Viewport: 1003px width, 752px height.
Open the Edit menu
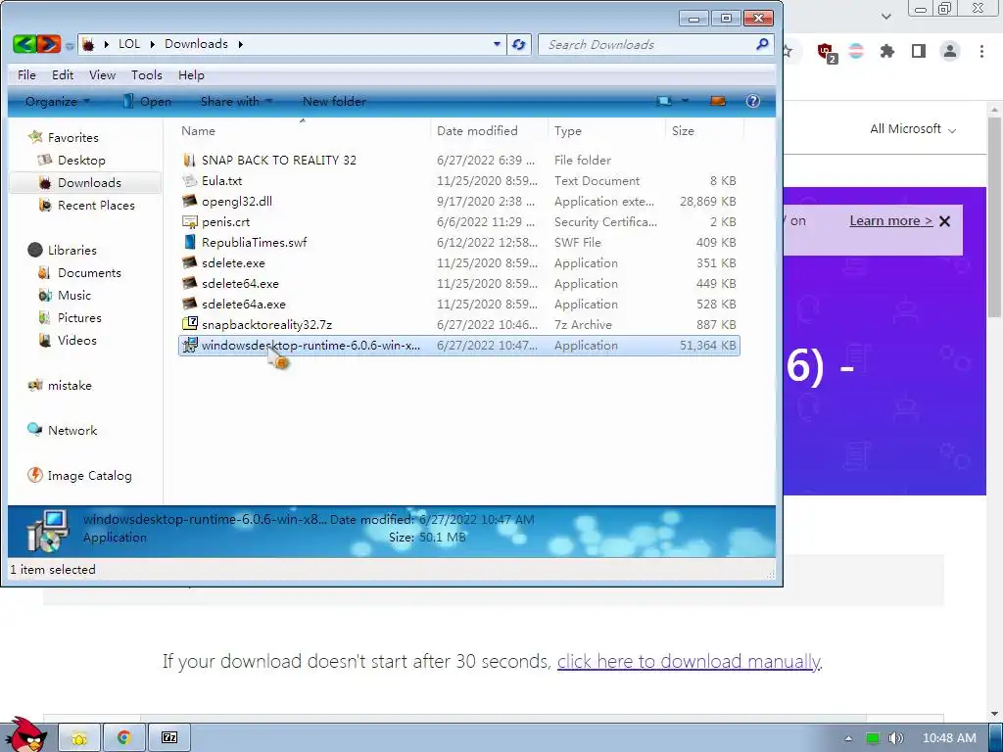click(x=63, y=74)
